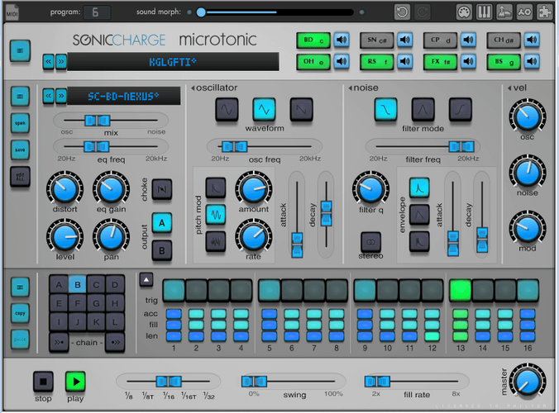Select the SN drum channel
559x413 pixels.
tap(376, 40)
